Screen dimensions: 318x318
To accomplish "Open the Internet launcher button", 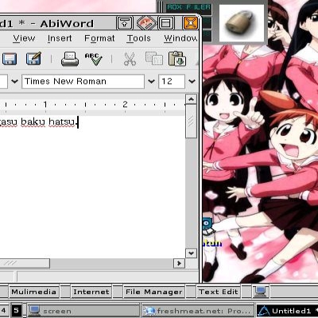I will click(x=91, y=292).
